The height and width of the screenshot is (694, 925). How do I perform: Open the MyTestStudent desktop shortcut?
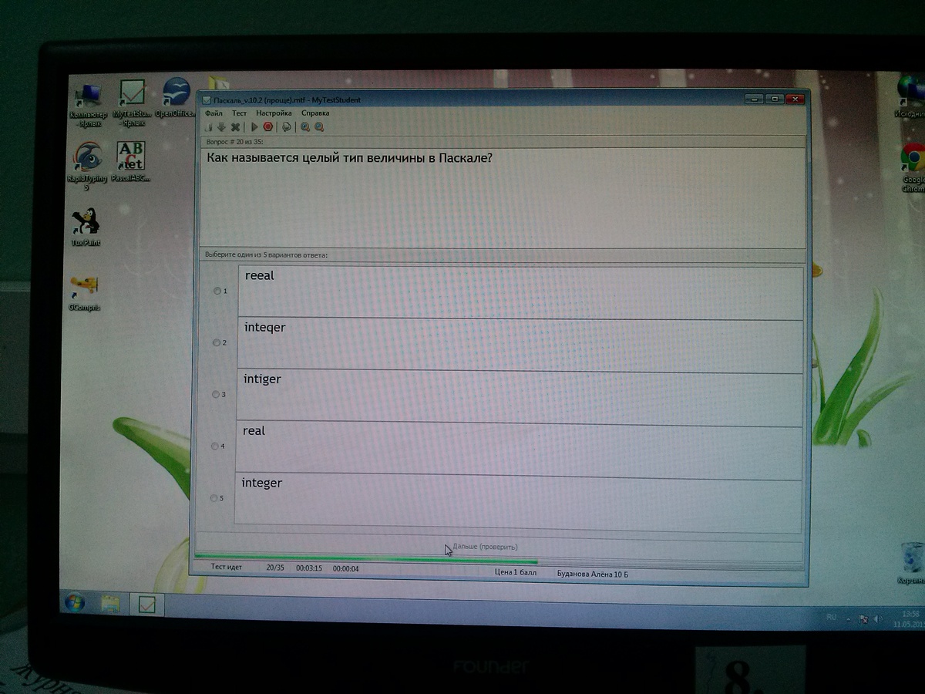132,102
